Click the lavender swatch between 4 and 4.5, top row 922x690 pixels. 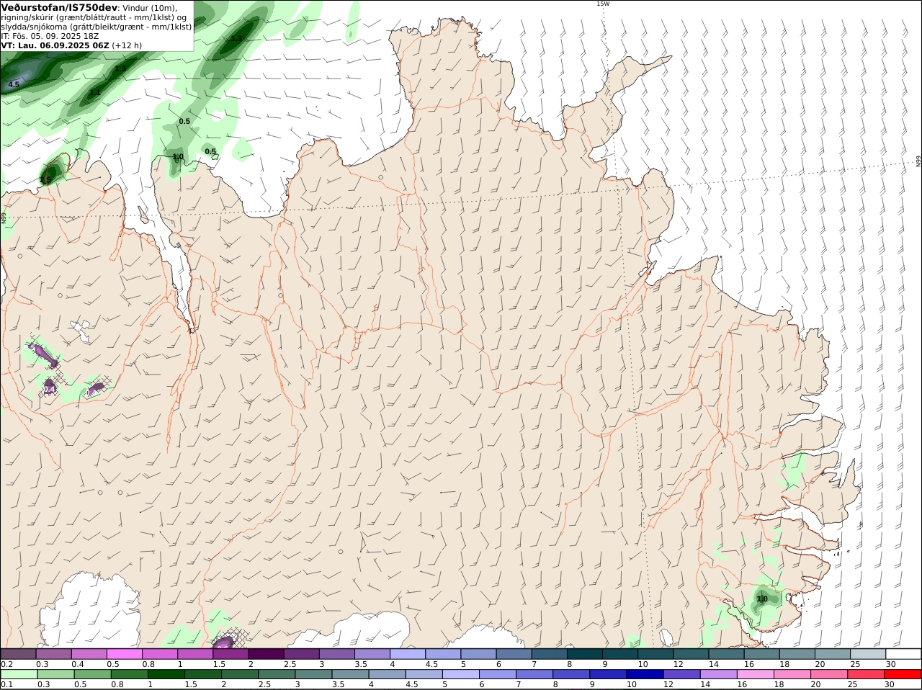point(408,654)
